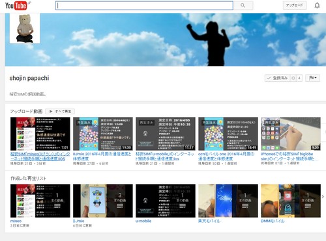Viewport: 326px width, 241px height.
Task: Open ocnモバイル one video title link
Action: tap(226, 157)
